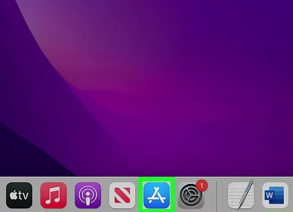The width and height of the screenshot is (293, 212).
Task: Open System Preferences gear icon
Action: (x=191, y=195)
